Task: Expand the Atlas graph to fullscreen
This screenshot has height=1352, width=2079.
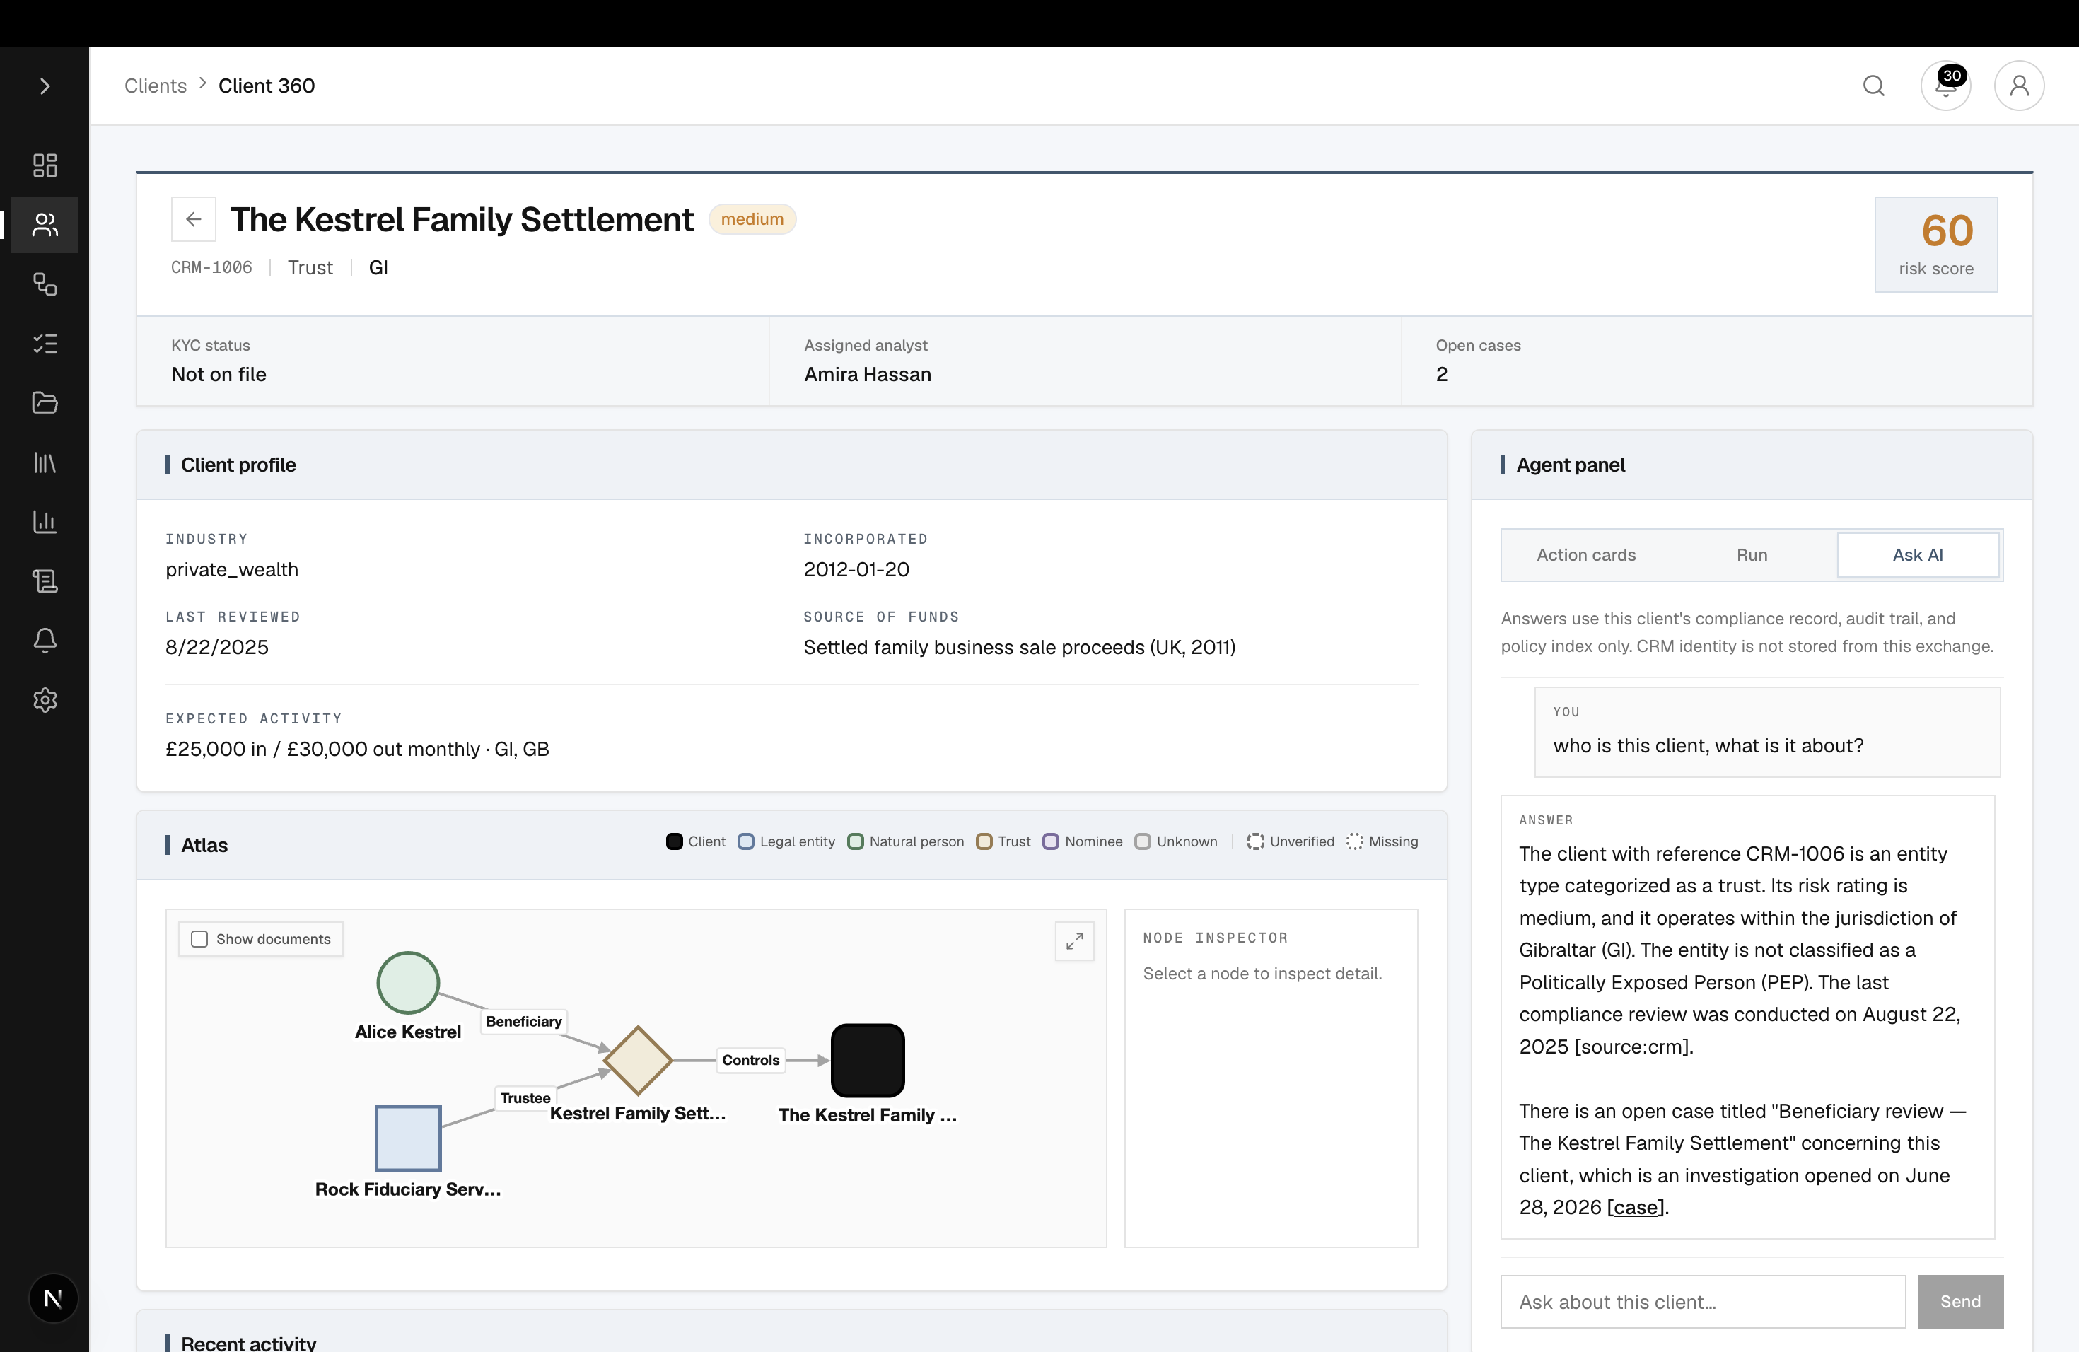Action: (x=1074, y=940)
